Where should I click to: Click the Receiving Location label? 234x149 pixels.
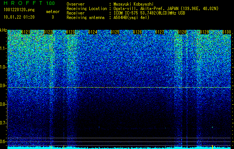(x=87, y=9)
